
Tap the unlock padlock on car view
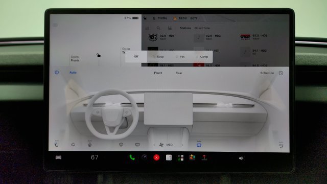pyautogui.click(x=99, y=55)
